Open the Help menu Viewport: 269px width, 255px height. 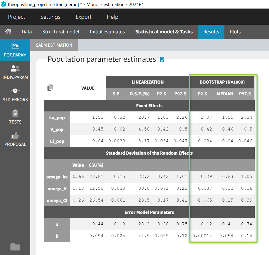(x=112, y=17)
